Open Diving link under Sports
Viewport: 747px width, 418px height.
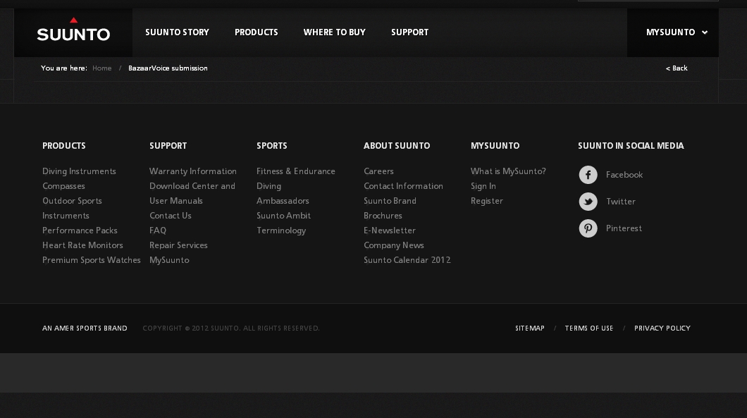click(x=268, y=186)
